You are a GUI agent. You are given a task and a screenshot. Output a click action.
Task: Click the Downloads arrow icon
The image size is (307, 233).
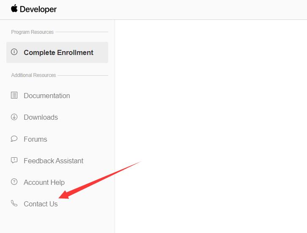coord(14,117)
